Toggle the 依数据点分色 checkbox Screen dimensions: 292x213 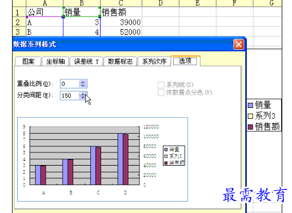161,93
